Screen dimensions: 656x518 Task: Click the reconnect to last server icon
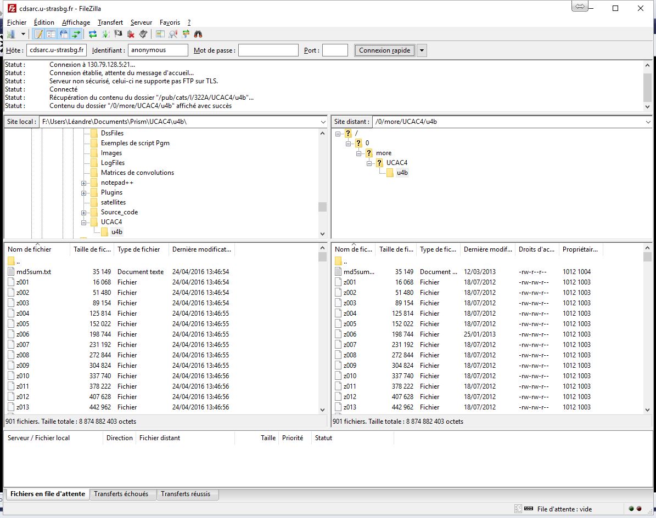click(x=143, y=34)
